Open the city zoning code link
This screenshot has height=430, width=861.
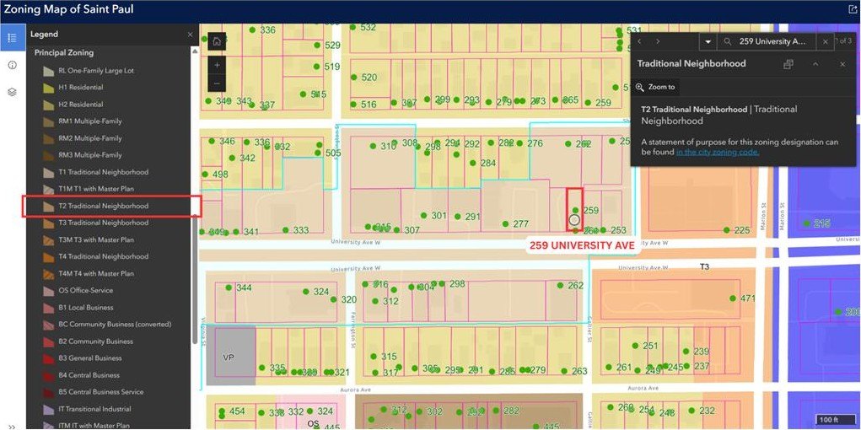point(718,152)
